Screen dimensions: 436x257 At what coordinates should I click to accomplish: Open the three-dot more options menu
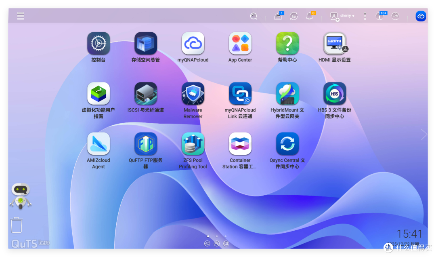(365, 16)
